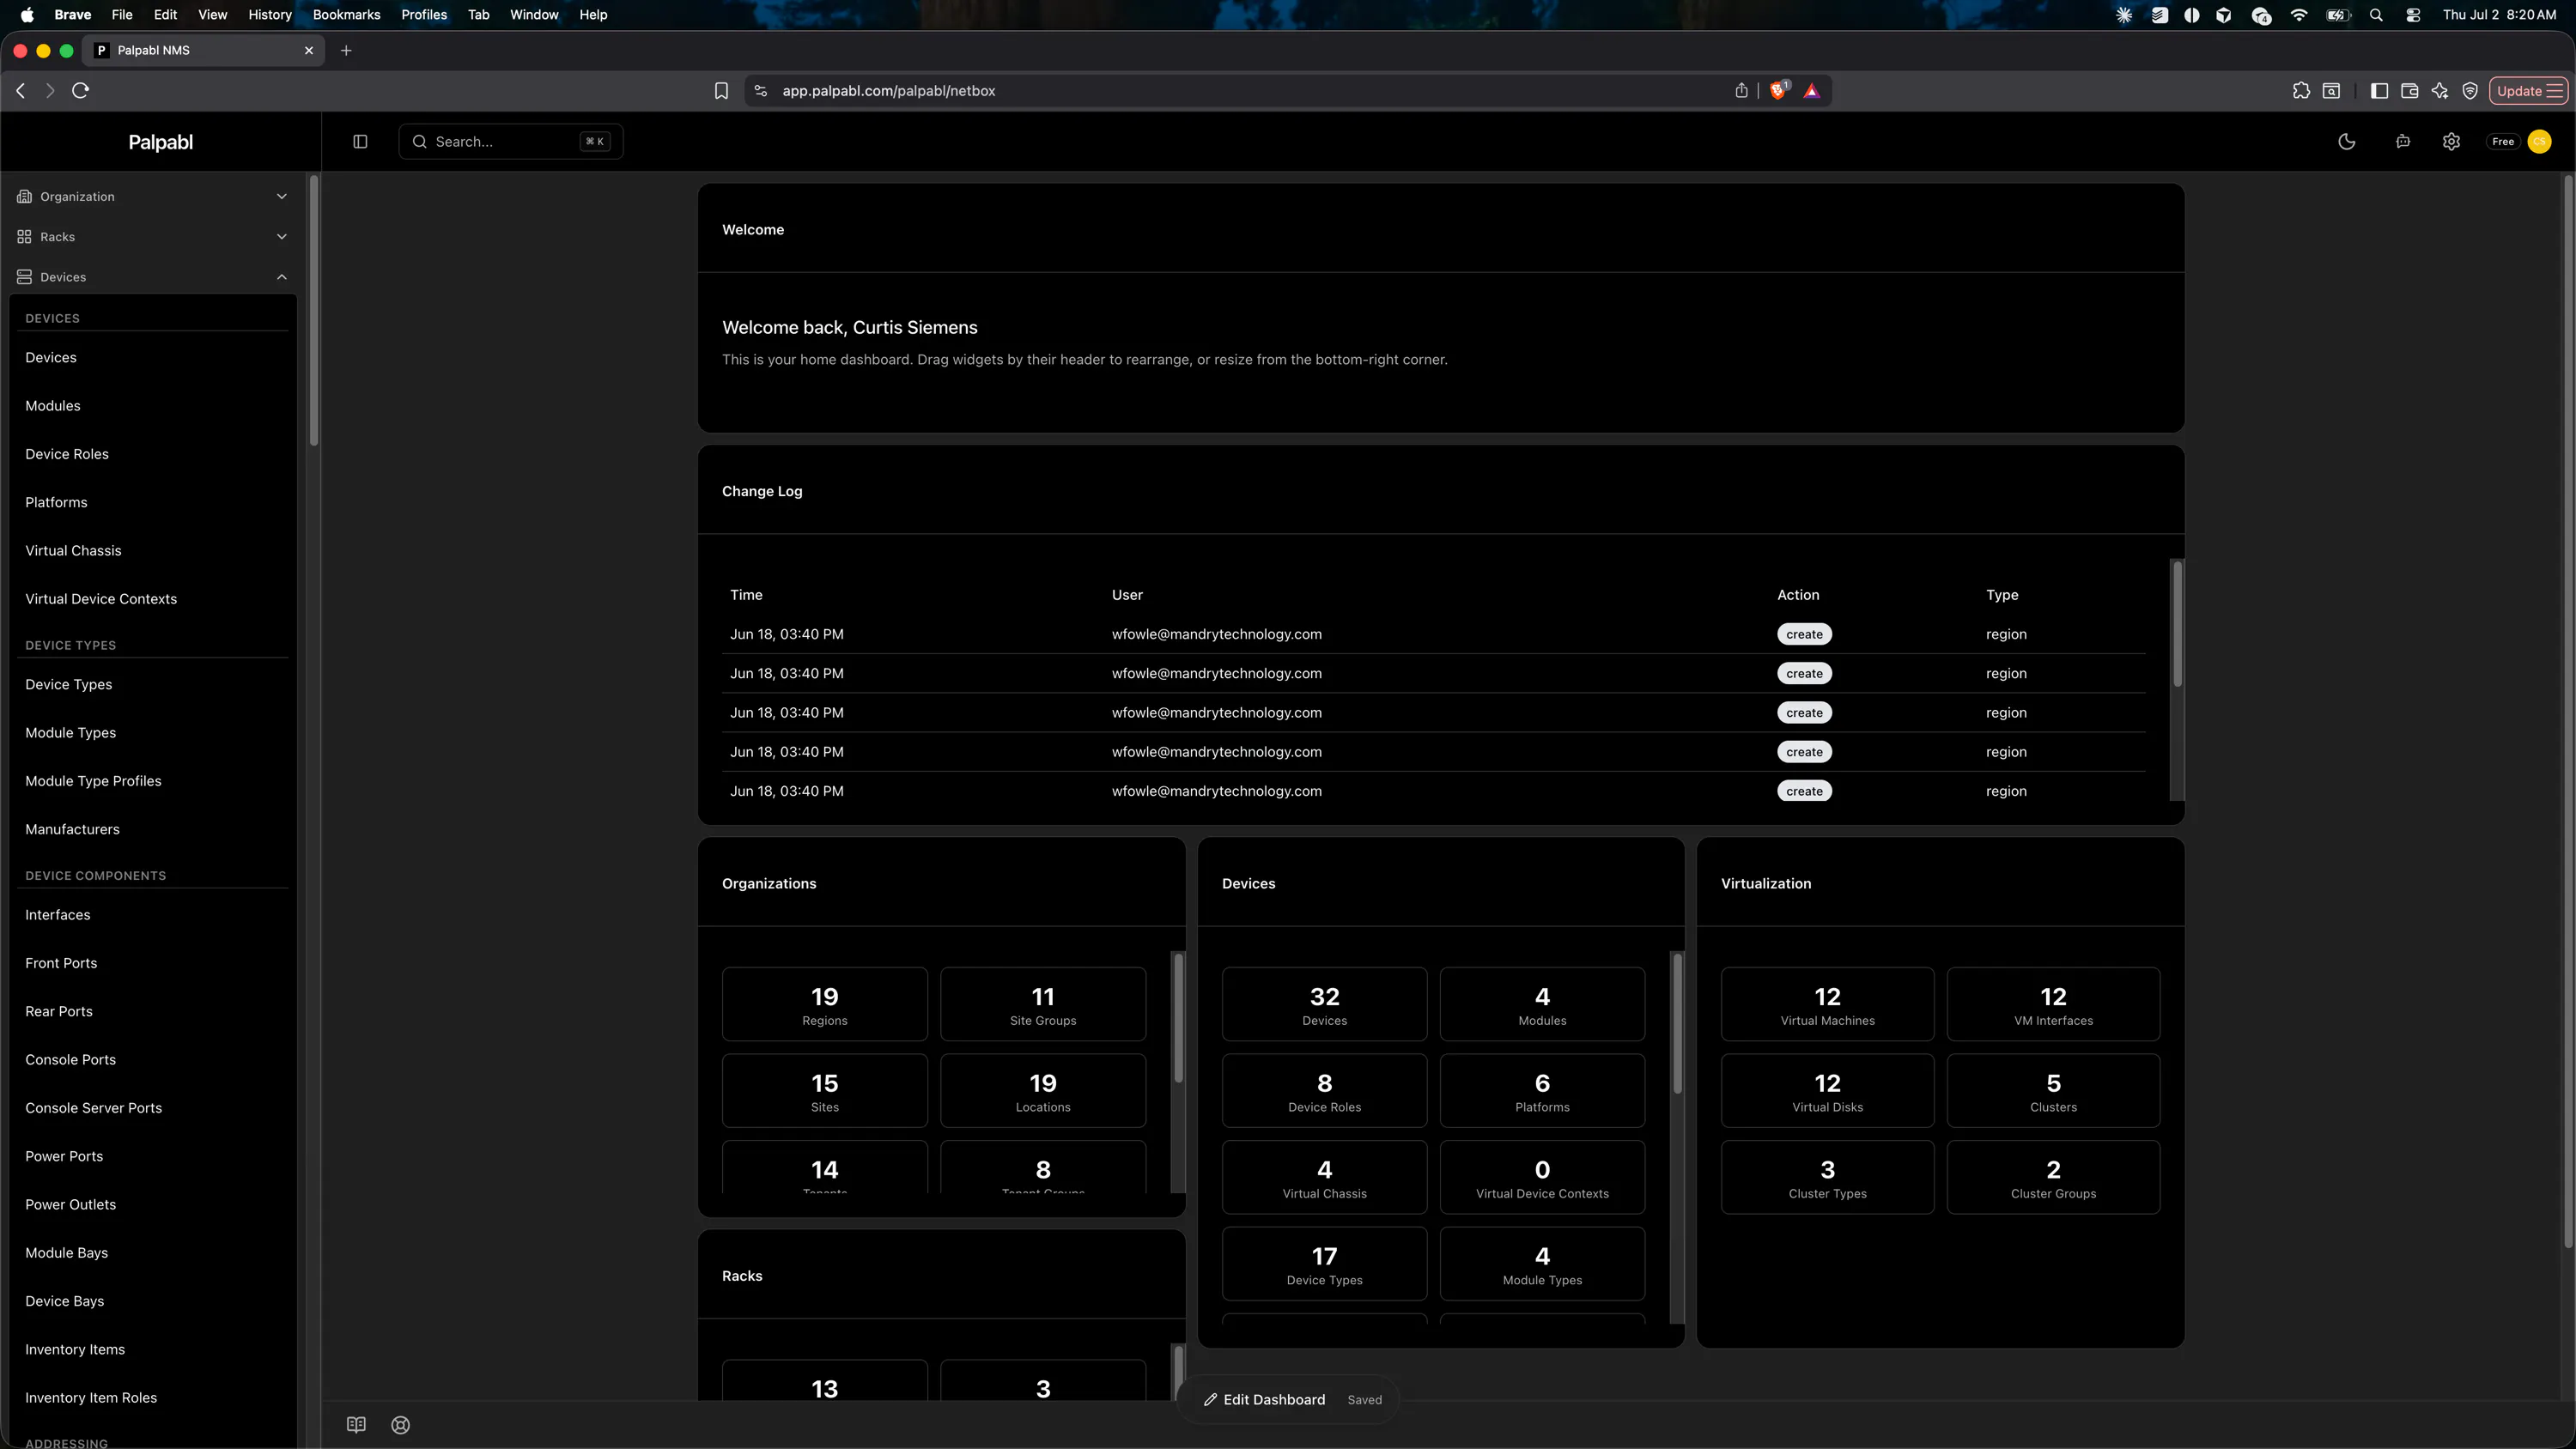
Task: Click the share icon in address bar
Action: point(1741,90)
